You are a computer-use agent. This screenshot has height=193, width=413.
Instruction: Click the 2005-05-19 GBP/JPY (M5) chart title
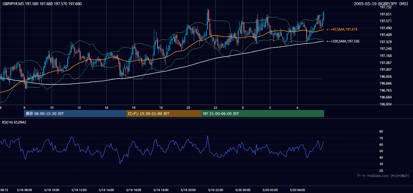click(x=381, y=4)
